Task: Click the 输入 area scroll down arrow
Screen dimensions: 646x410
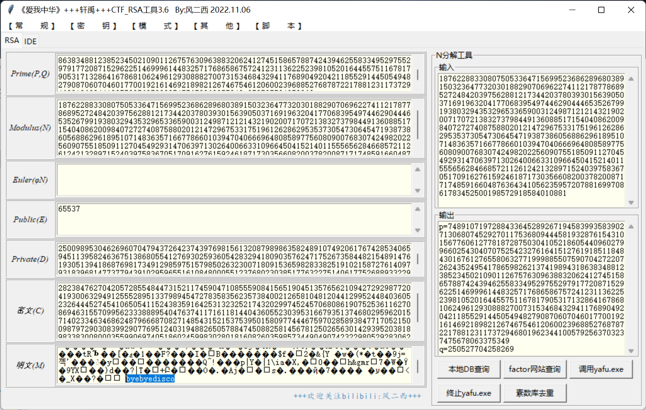Action: point(631,202)
